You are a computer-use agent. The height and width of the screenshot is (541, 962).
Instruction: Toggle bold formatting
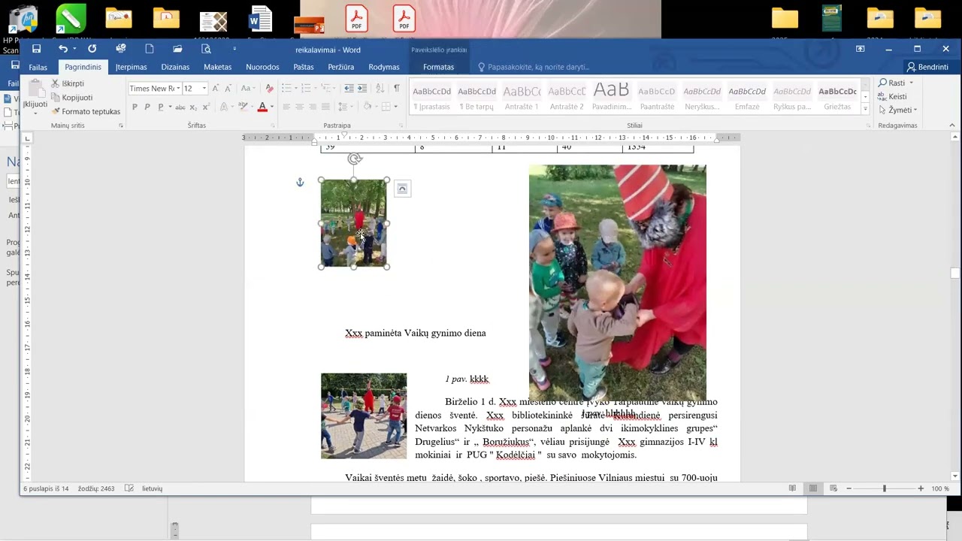click(x=135, y=107)
